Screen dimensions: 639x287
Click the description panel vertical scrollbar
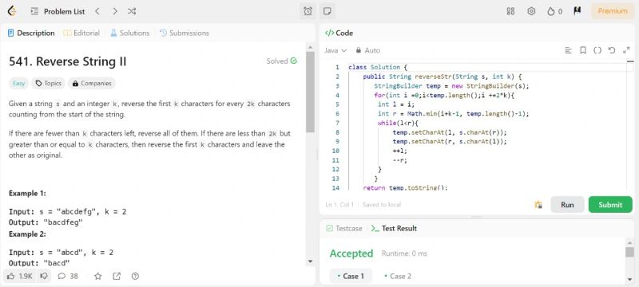[x=310, y=92]
